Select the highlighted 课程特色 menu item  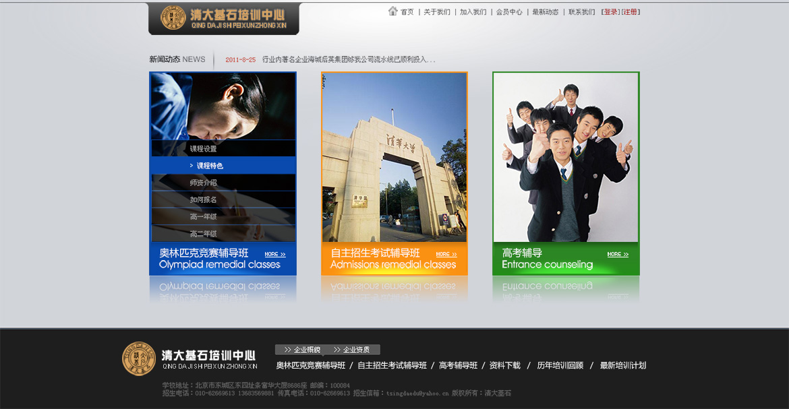pyautogui.click(x=223, y=166)
